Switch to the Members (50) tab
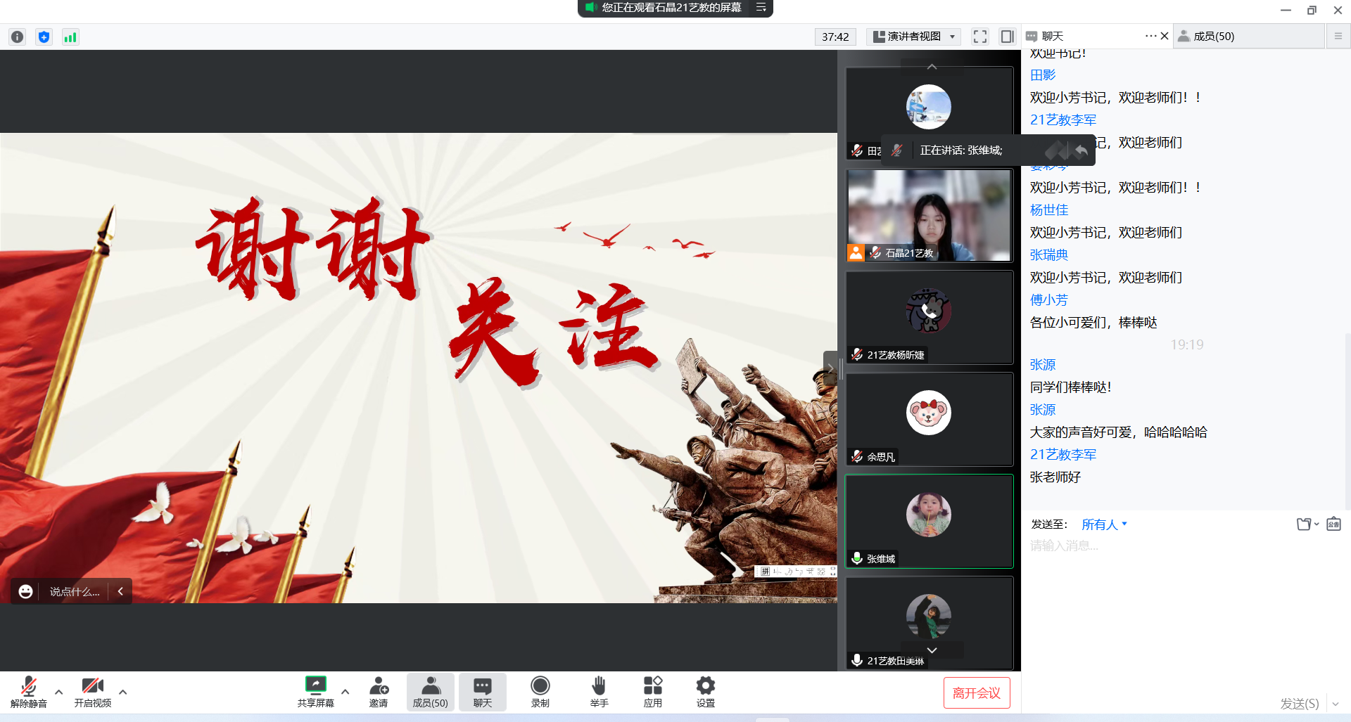The image size is (1351, 722). (x=1213, y=37)
